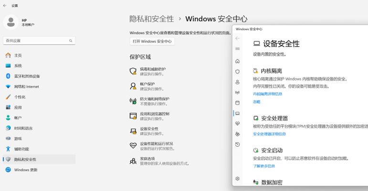The width and height of the screenshot is (368, 191).
Task: Open 系统 in Settings sidebar
Action: 39,66
